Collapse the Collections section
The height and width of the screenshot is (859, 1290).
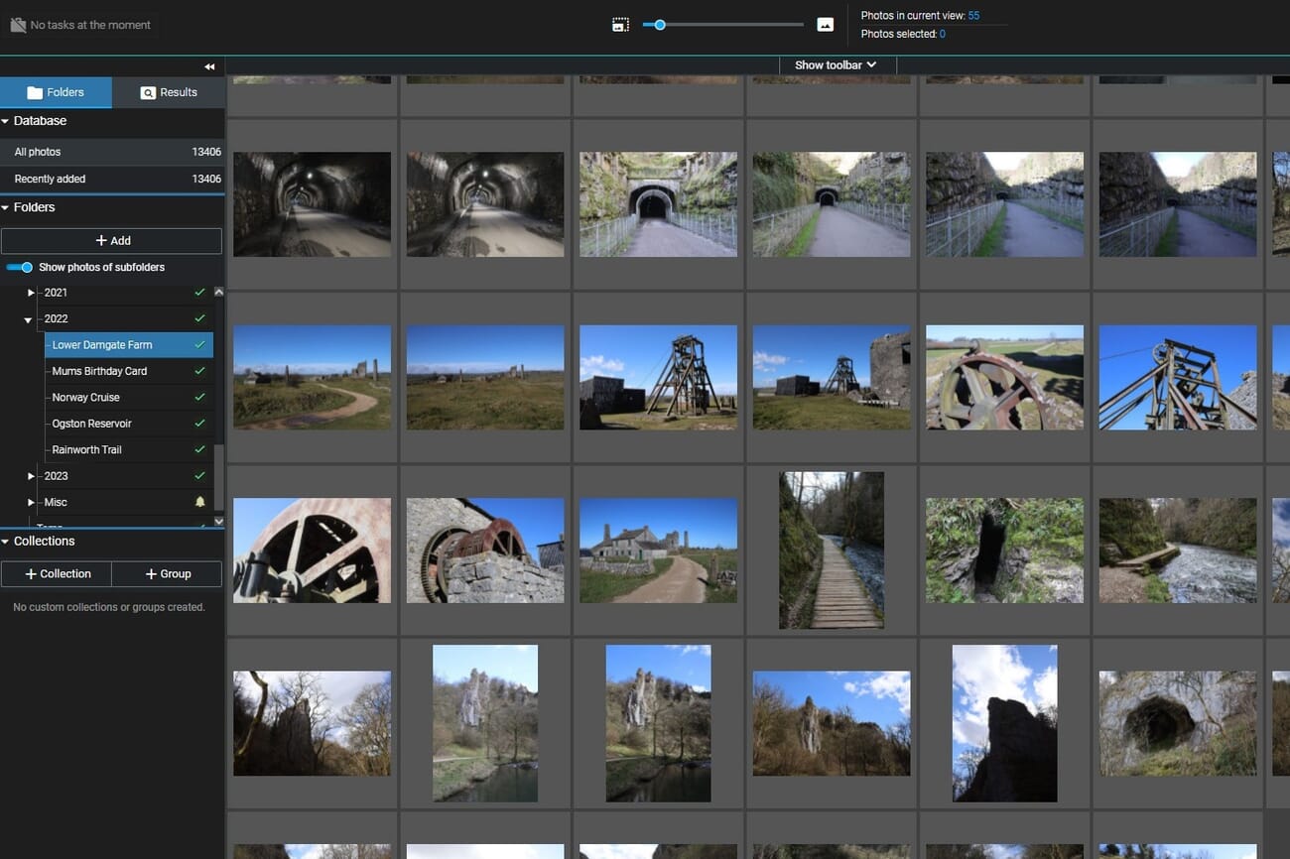8,541
